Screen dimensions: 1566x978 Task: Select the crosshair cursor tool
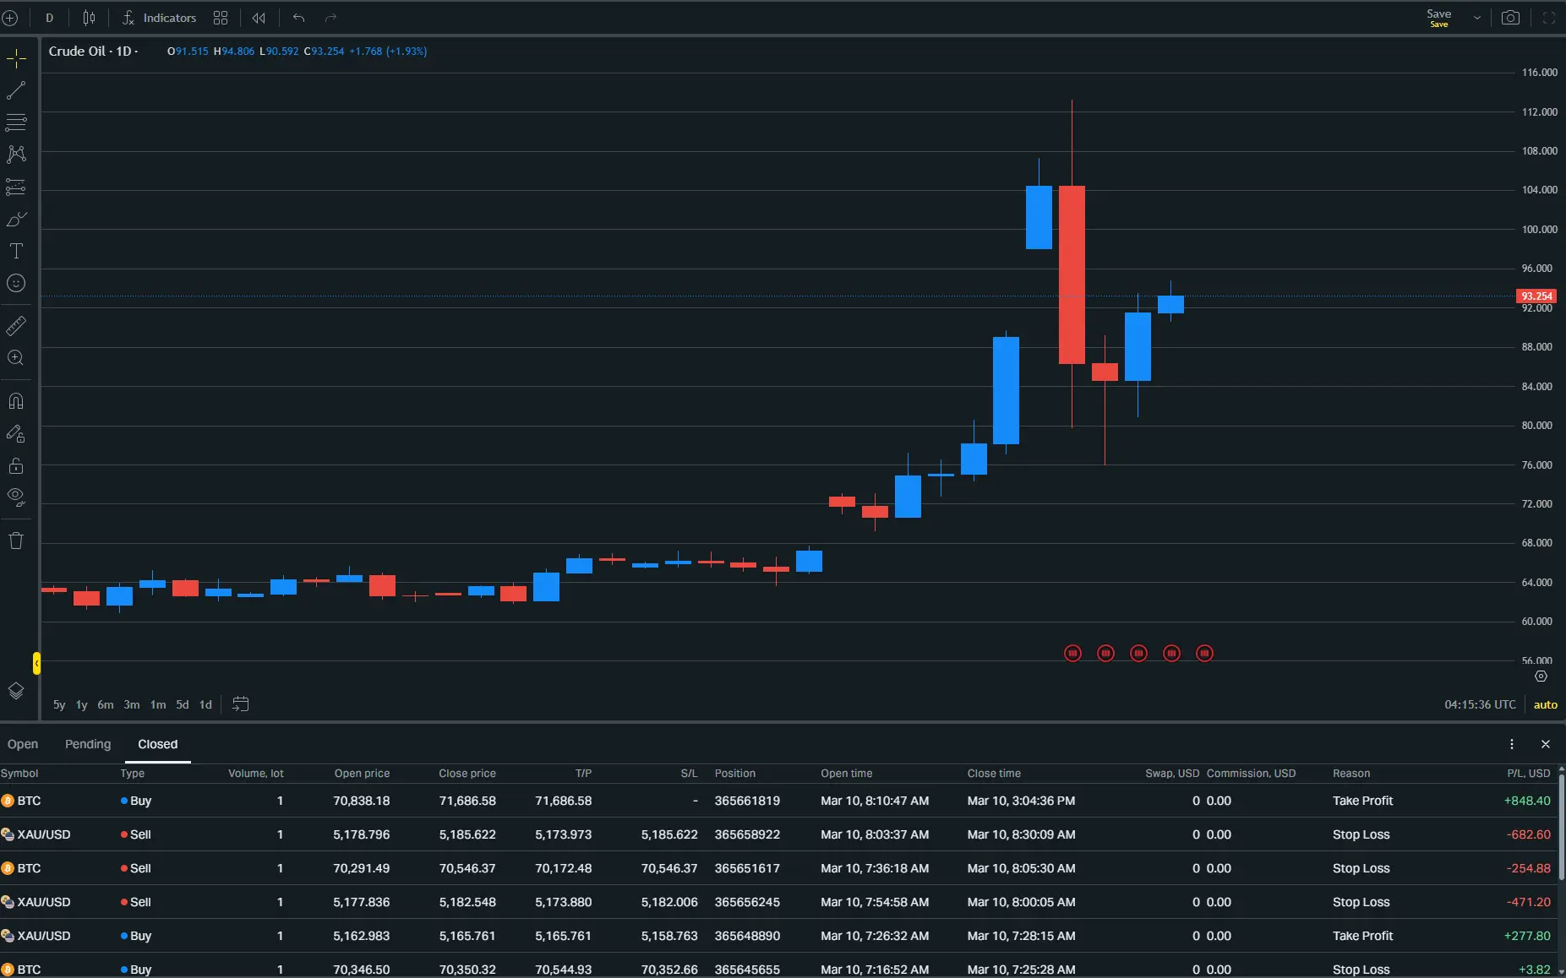pyautogui.click(x=16, y=58)
